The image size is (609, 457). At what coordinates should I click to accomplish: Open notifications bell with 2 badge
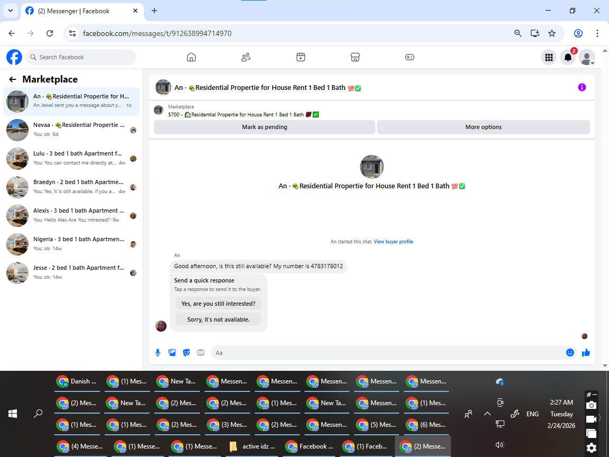568,58
